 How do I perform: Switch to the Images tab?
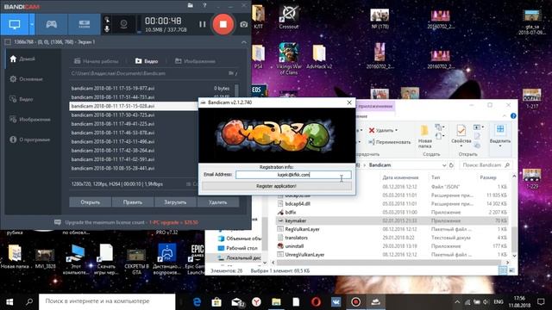click(x=195, y=61)
